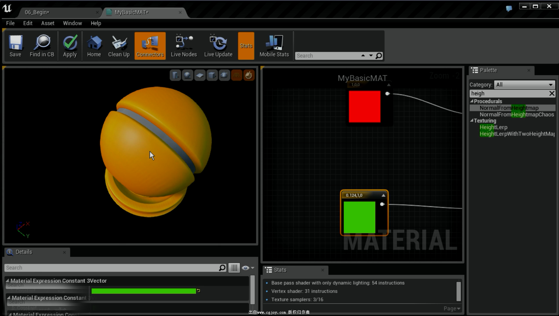
Task: Reset Constant value to default arrow
Action: pos(198,291)
